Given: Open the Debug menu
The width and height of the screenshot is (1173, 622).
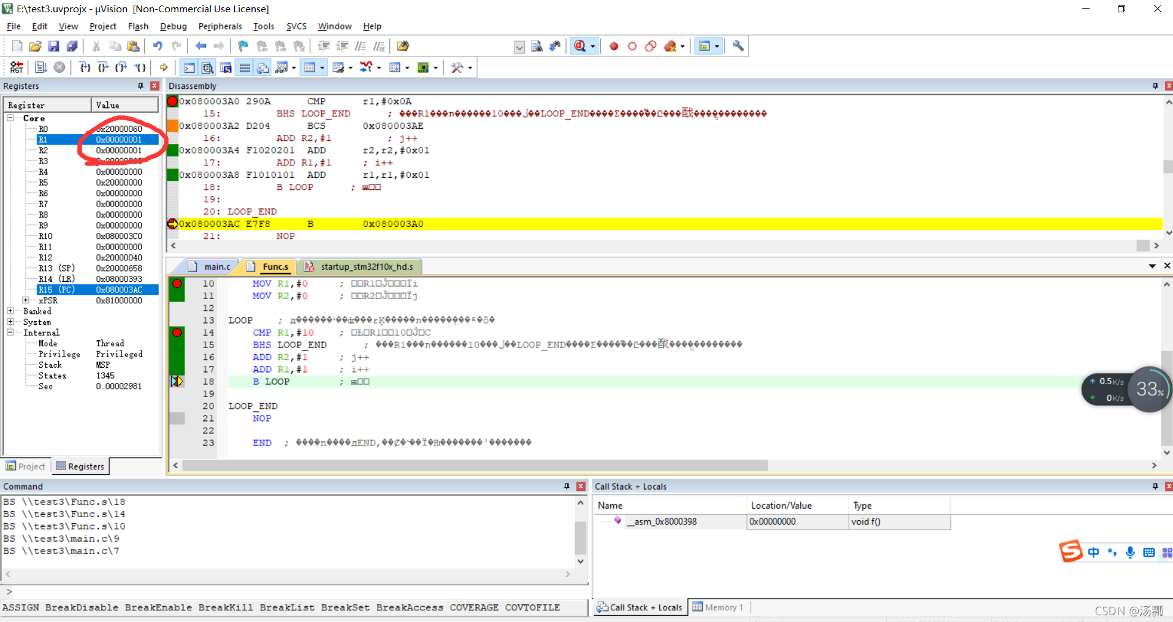Looking at the screenshot, I should (173, 26).
